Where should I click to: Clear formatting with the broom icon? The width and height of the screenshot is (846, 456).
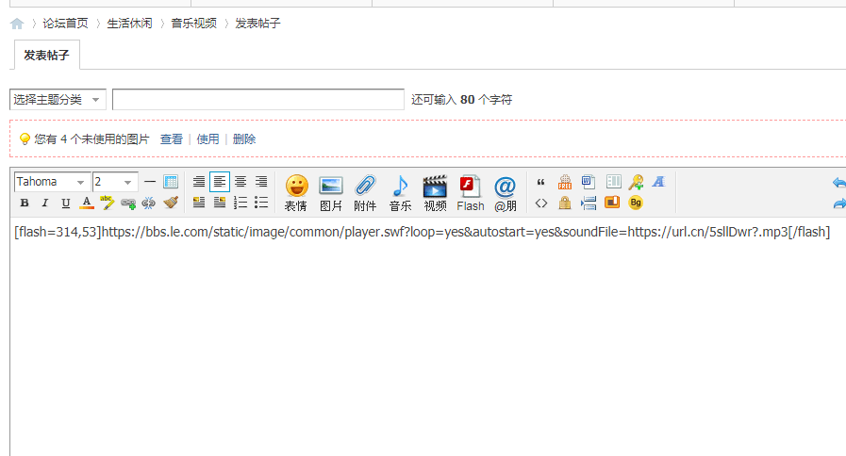pyautogui.click(x=171, y=203)
